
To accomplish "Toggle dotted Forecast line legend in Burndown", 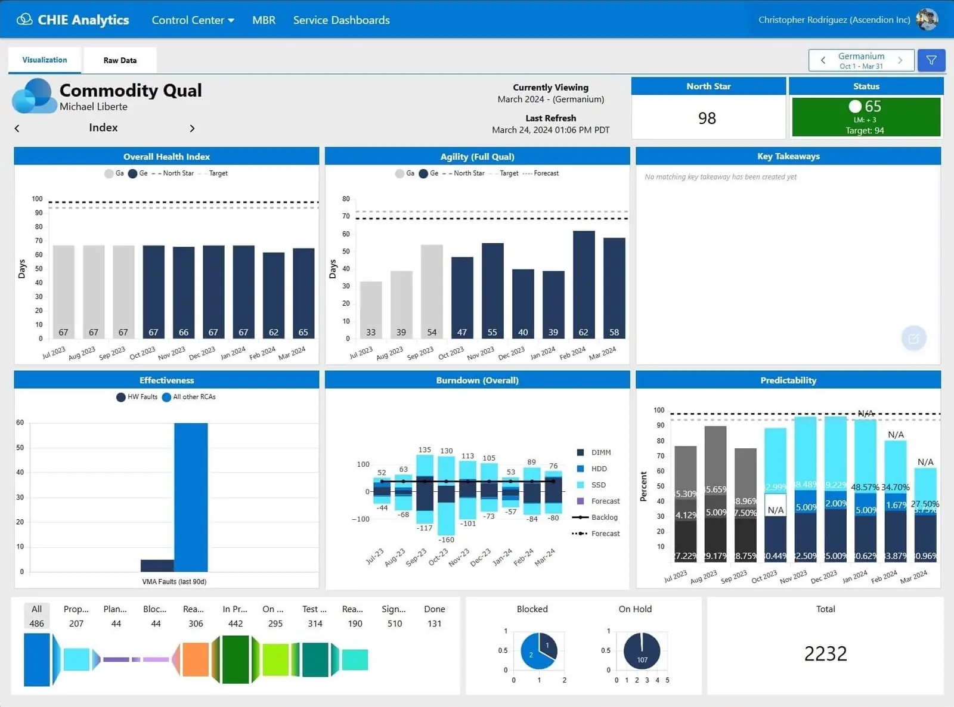I will [x=596, y=534].
